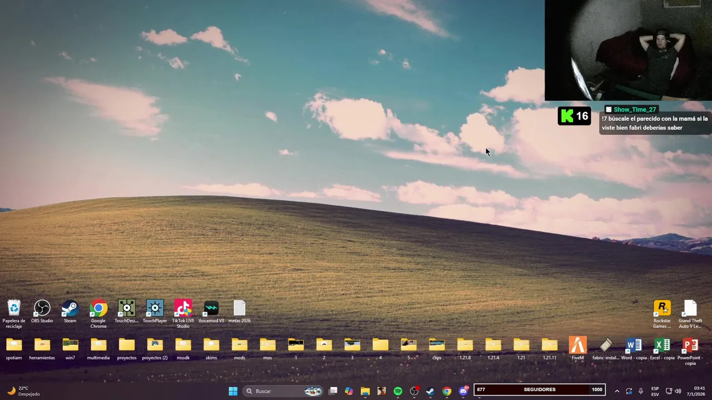Select the 1.21.4 folder
Screen dimensions: 712x400
(493, 349)
